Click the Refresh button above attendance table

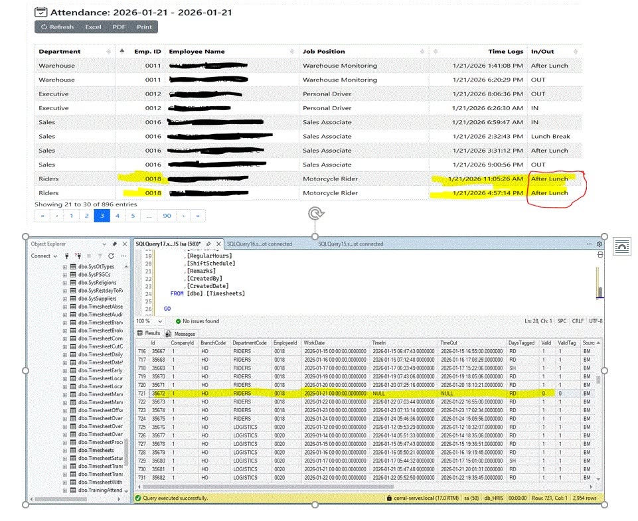point(57,27)
